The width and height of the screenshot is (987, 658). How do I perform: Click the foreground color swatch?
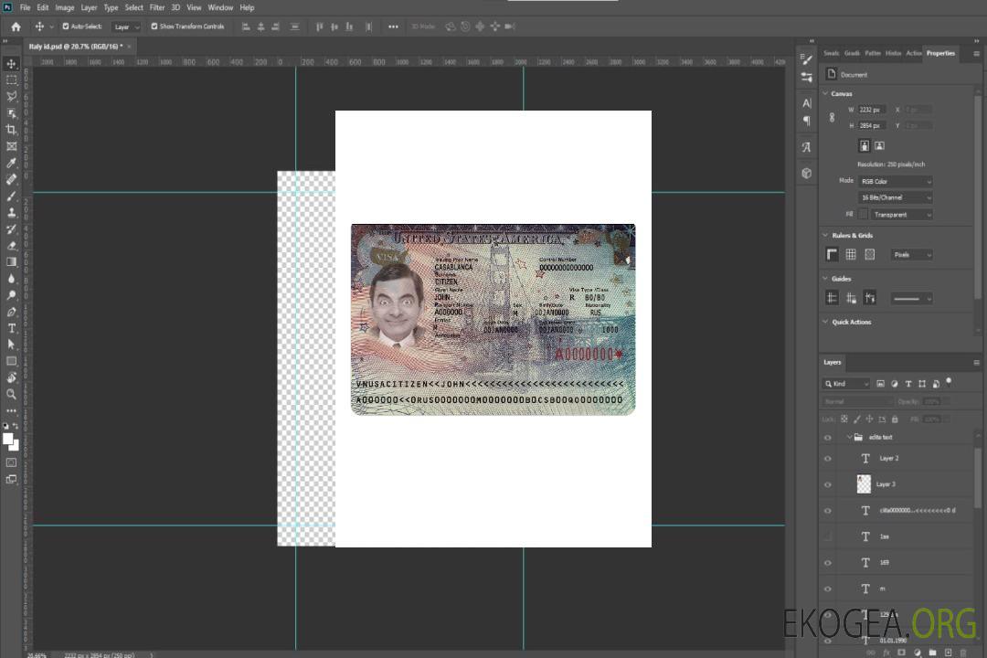(x=8, y=439)
